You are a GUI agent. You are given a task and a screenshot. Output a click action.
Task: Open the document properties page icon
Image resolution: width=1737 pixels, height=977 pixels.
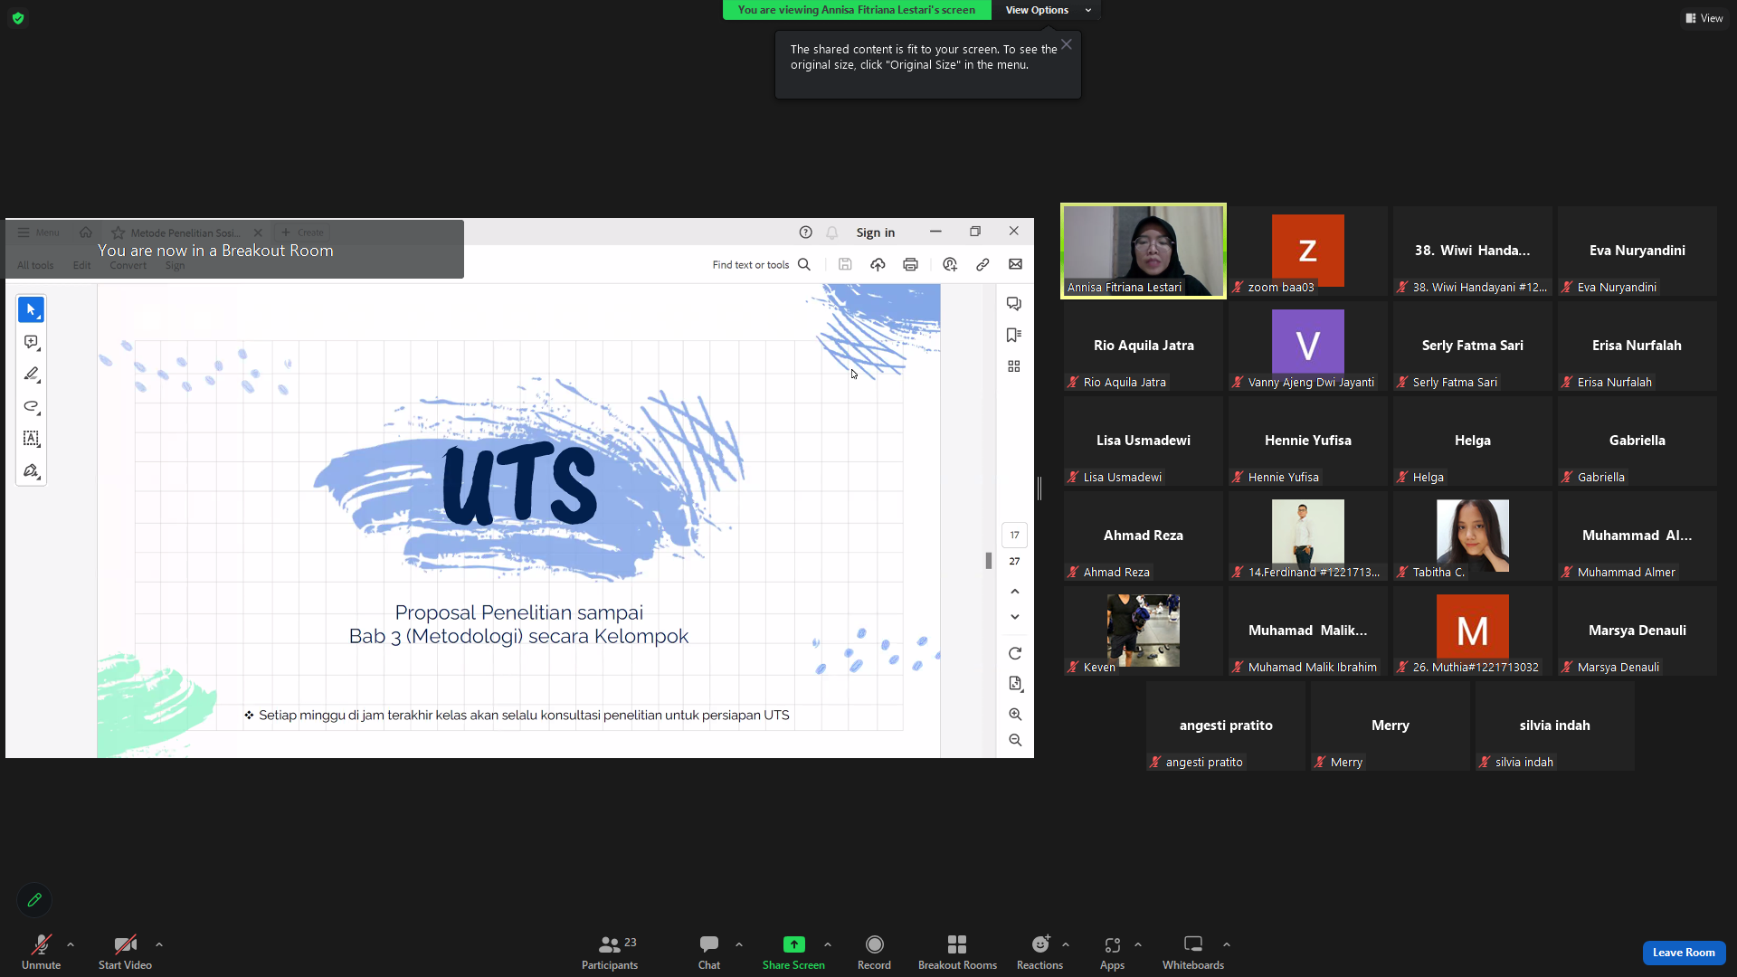(x=1015, y=684)
